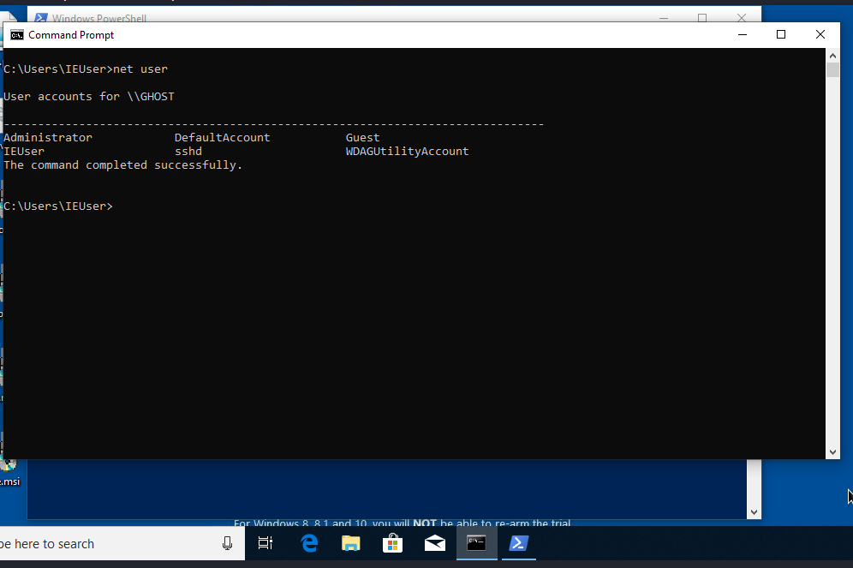
Task: Click the 'Command Prompt' window title text
Action: tap(71, 35)
